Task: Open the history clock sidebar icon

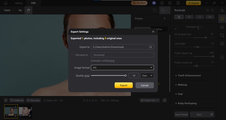Action: (222, 57)
